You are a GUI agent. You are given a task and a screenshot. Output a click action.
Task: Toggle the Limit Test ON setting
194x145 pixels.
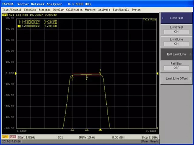[177, 32]
